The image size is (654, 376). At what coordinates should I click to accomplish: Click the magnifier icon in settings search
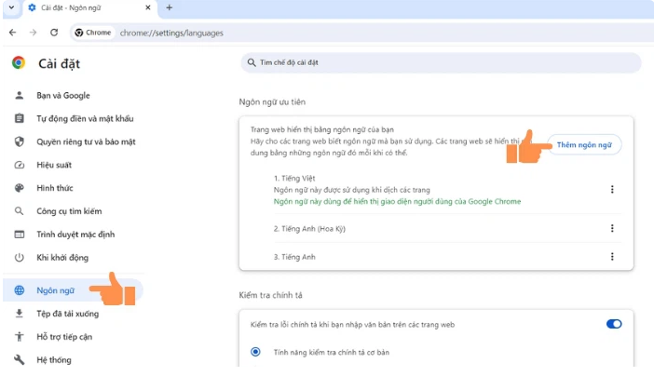pyautogui.click(x=252, y=63)
